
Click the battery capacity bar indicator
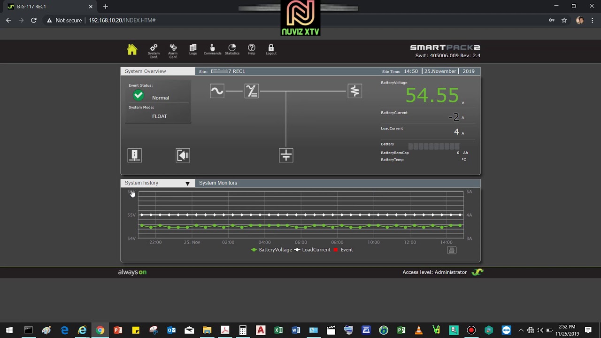(434, 146)
